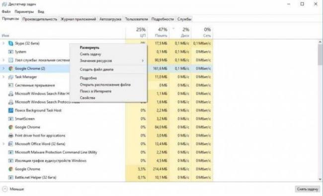This screenshot has height=196, width=323.
Task: Click the Task Manager process icon
Action: tap(11, 77)
